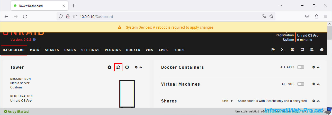The width and height of the screenshot is (332, 115).
Task: Click the browser Forward arrow
Action: [x=16, y=16]
